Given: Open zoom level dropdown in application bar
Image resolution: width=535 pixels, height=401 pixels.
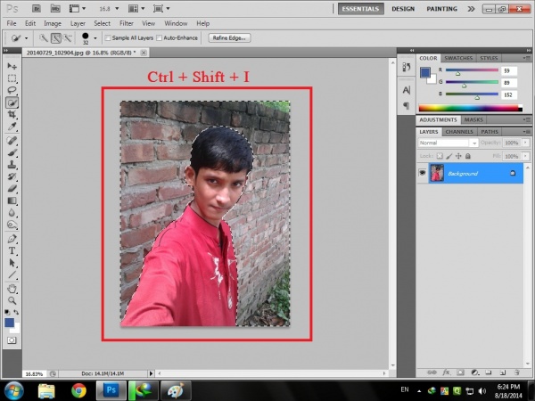Looking at the screenshot, I should point(117,9).
